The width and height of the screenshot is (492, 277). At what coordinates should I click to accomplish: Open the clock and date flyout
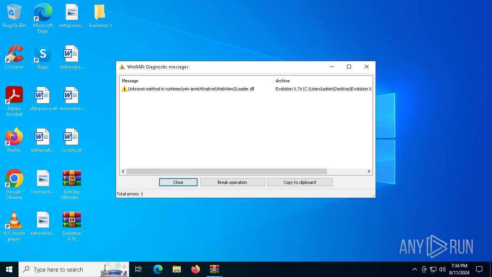[x=459, y=269]
